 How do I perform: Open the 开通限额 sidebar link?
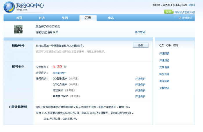click(x=164, y=53)
